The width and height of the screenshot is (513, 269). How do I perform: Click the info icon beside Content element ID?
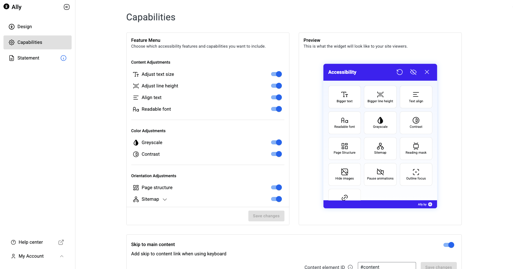(x=350, y=267)
